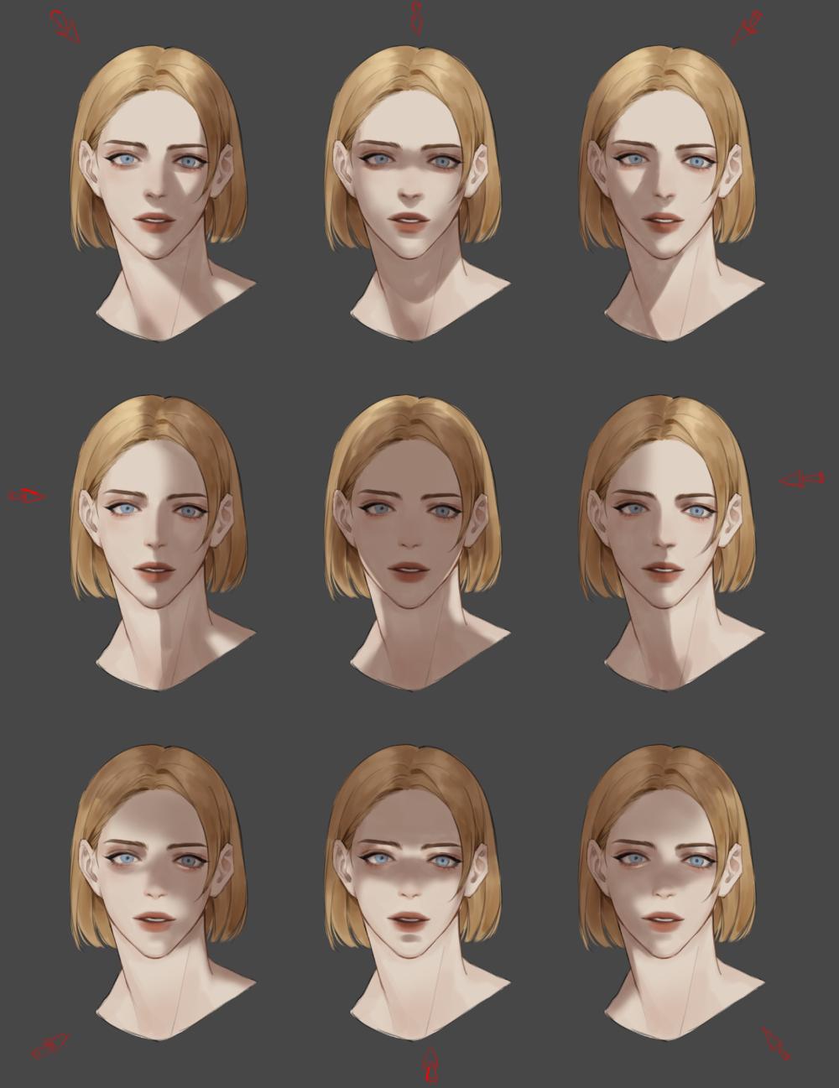Click the red light arrow in top-right corner

pyautogui.click(x=747, y=28)
